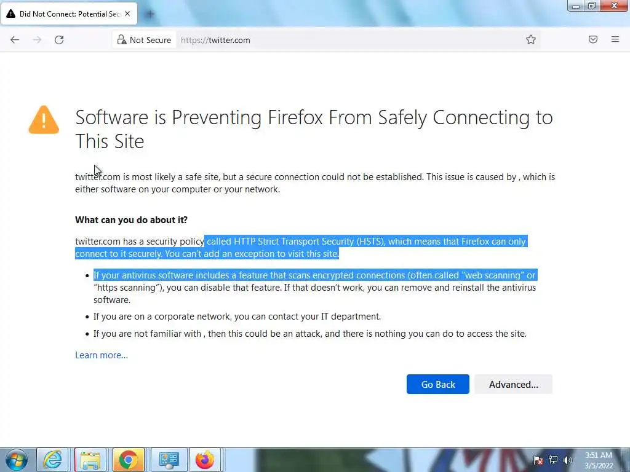Open Google Chrome from the taskbar
The width and height of the screenshot is (630, 472).
point(129,460)
